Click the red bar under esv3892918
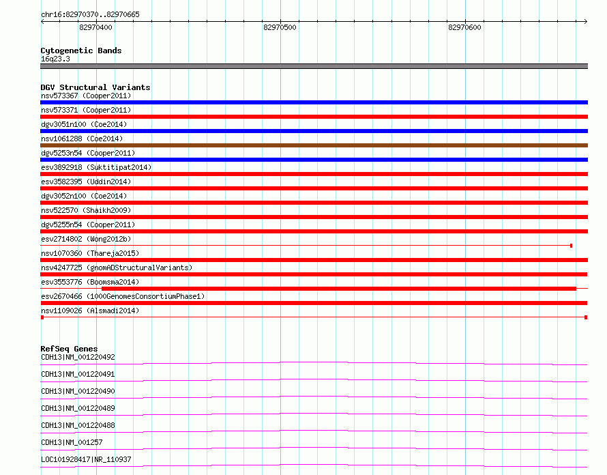607x475 pixels. [314, 174]
